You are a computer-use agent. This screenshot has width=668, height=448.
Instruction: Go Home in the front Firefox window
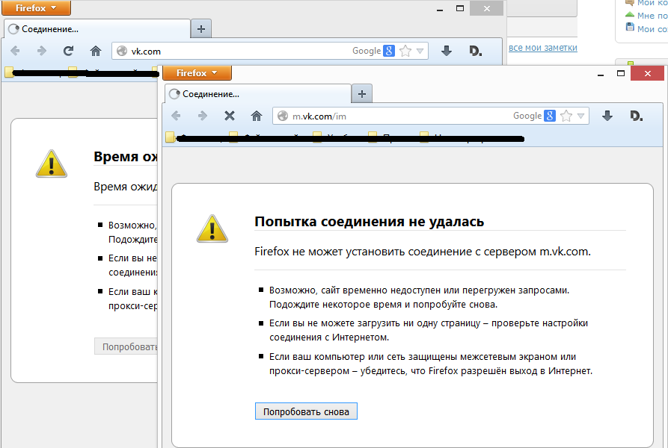(257, 116)
